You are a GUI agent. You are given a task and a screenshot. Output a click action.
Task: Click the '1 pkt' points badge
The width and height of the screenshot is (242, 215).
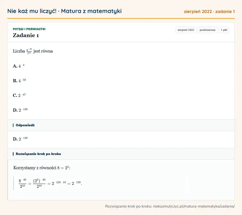pos(224,30)
